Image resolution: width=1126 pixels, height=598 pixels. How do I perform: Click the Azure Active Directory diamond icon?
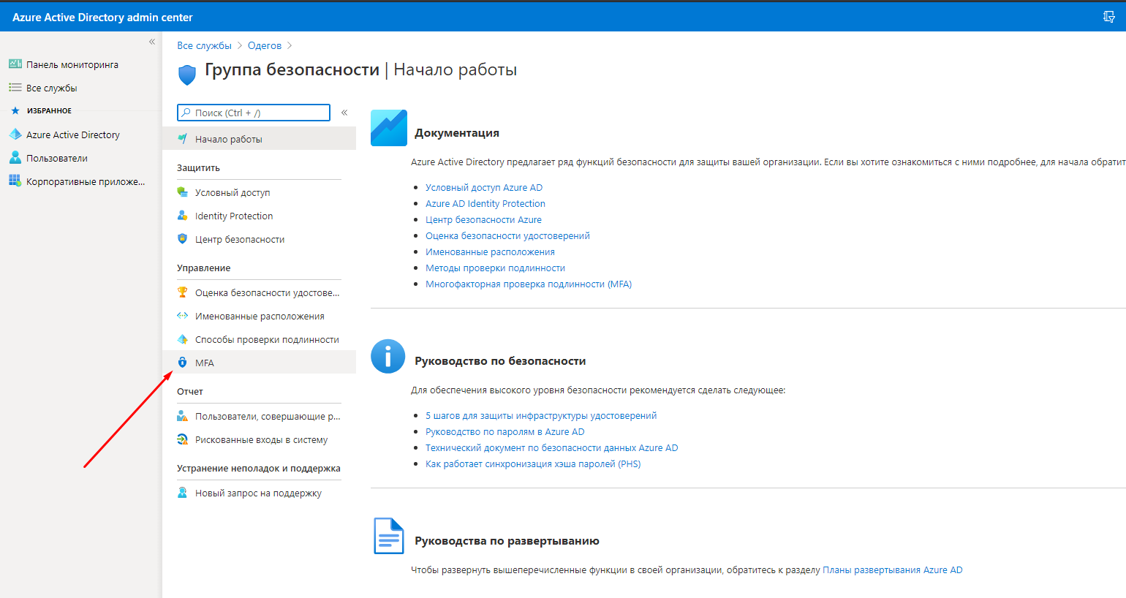[15, 135]
